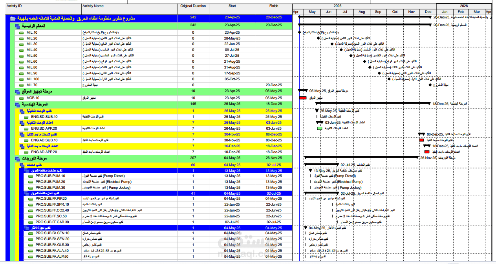Click the MIL.100 milestone diamond in the Gantt chart

(x=389, y=80)
